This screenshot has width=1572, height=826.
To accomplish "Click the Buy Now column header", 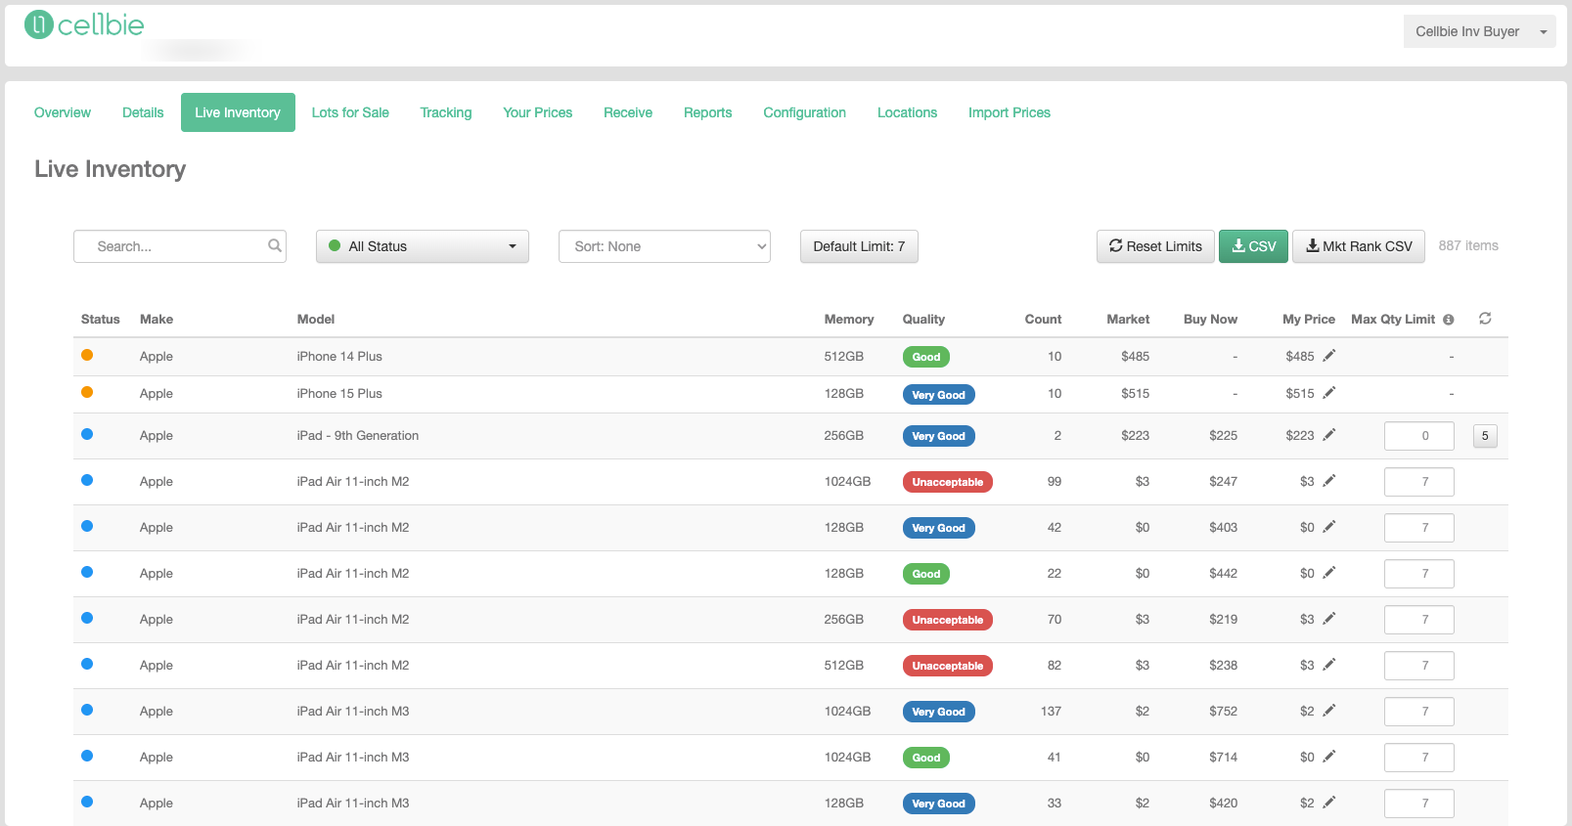I will pos(1210,320).
